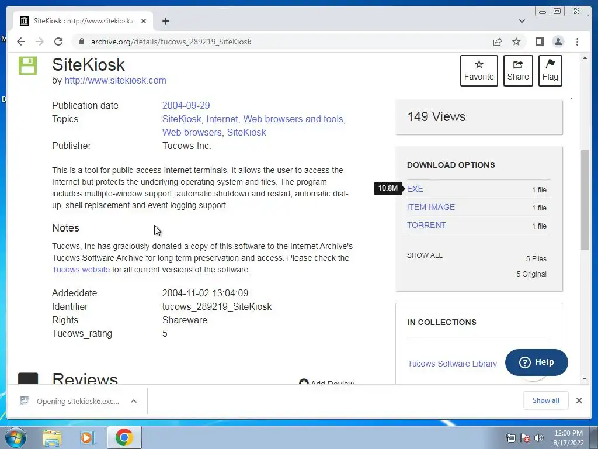The image size is (598, 449).
Task: Go back to the previous page
Action: (x=21, y=42)
